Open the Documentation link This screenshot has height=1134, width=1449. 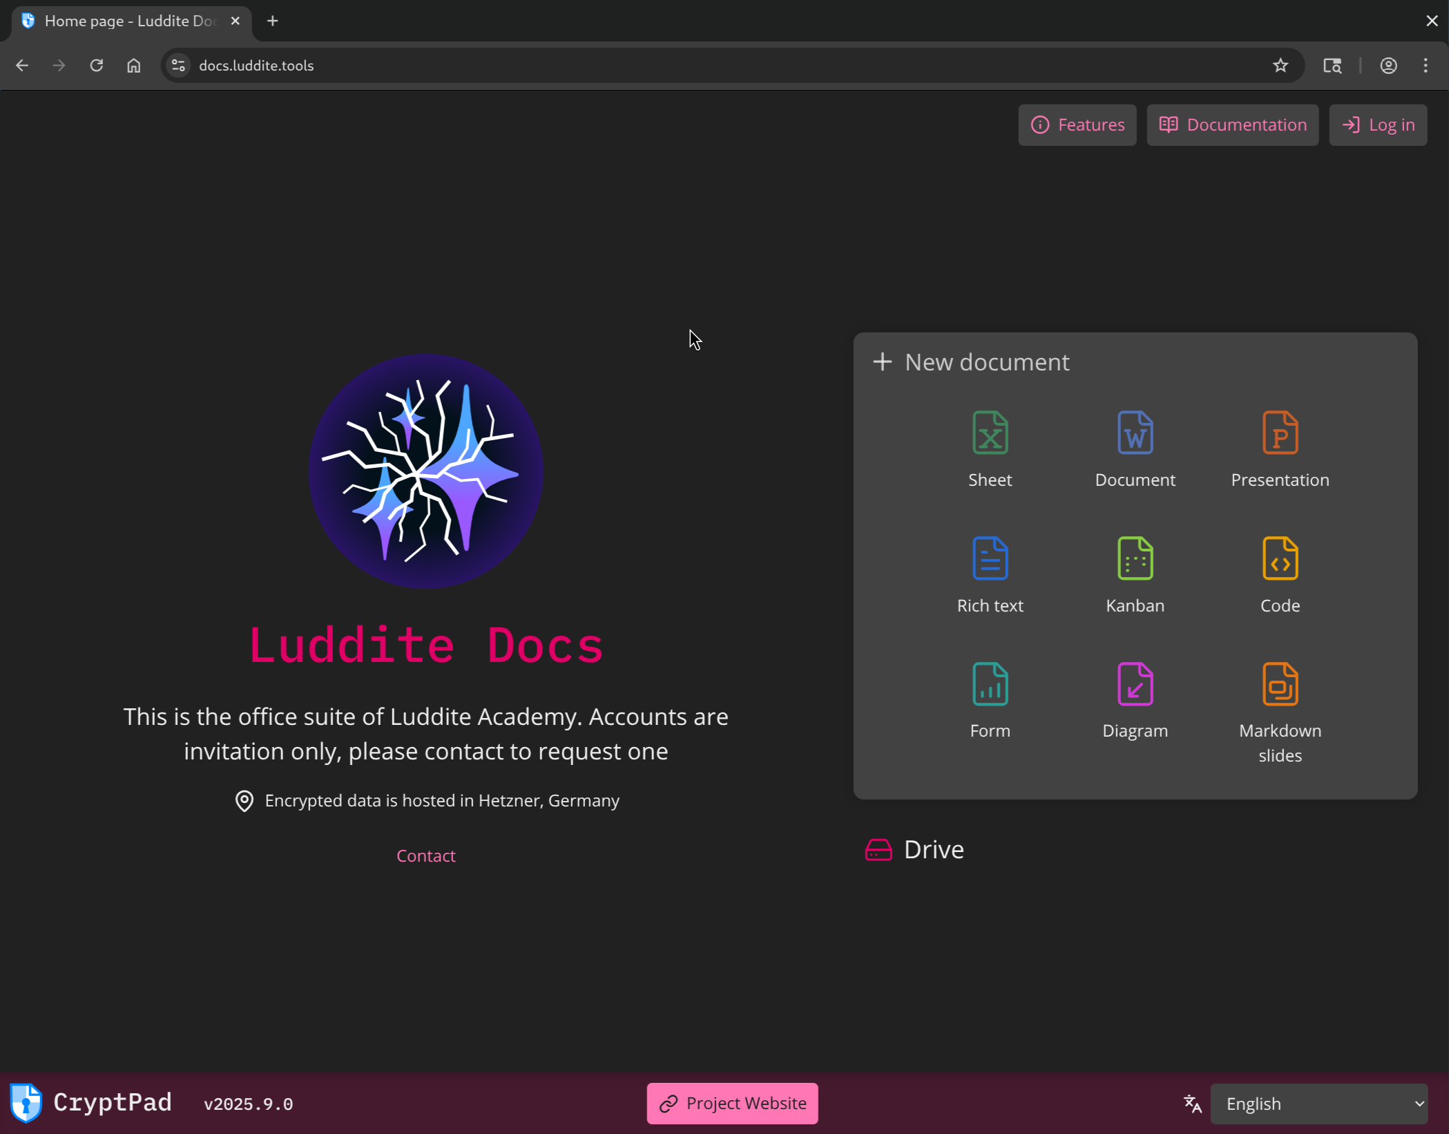(1233, 125)
